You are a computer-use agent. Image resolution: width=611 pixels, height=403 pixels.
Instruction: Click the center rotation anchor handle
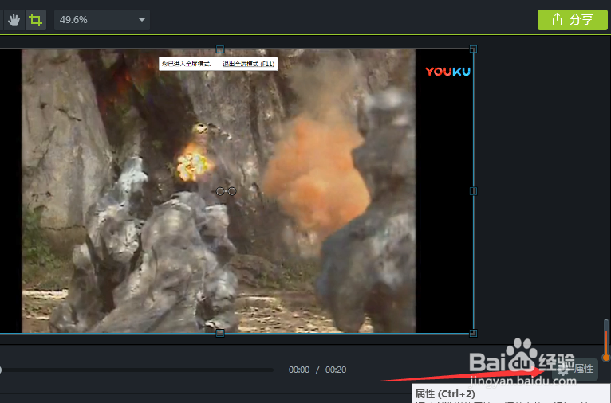pyautogui.click(x=226, y=191)
